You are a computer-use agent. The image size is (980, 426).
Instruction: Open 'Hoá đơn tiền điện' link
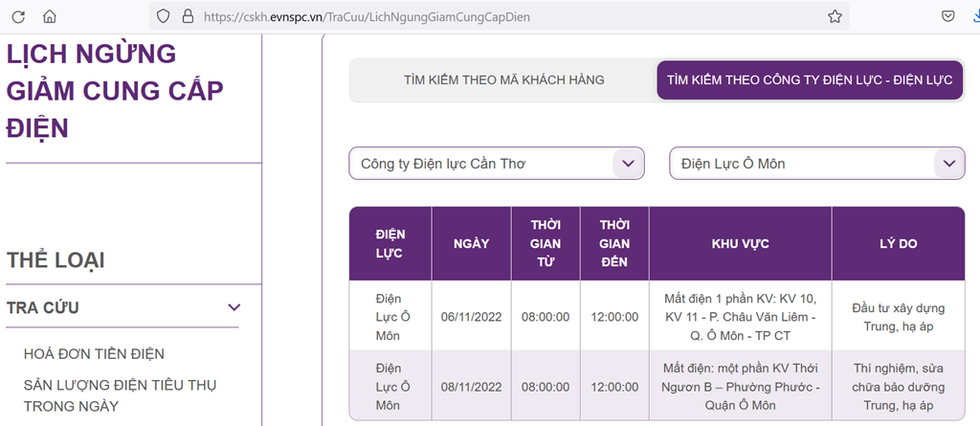(x=94, y=354)
